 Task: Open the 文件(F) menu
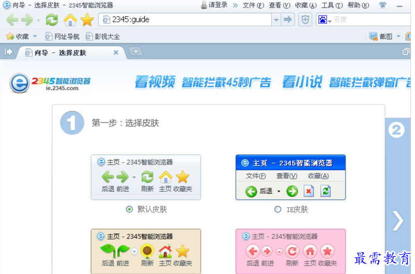(x=253, y=5)
